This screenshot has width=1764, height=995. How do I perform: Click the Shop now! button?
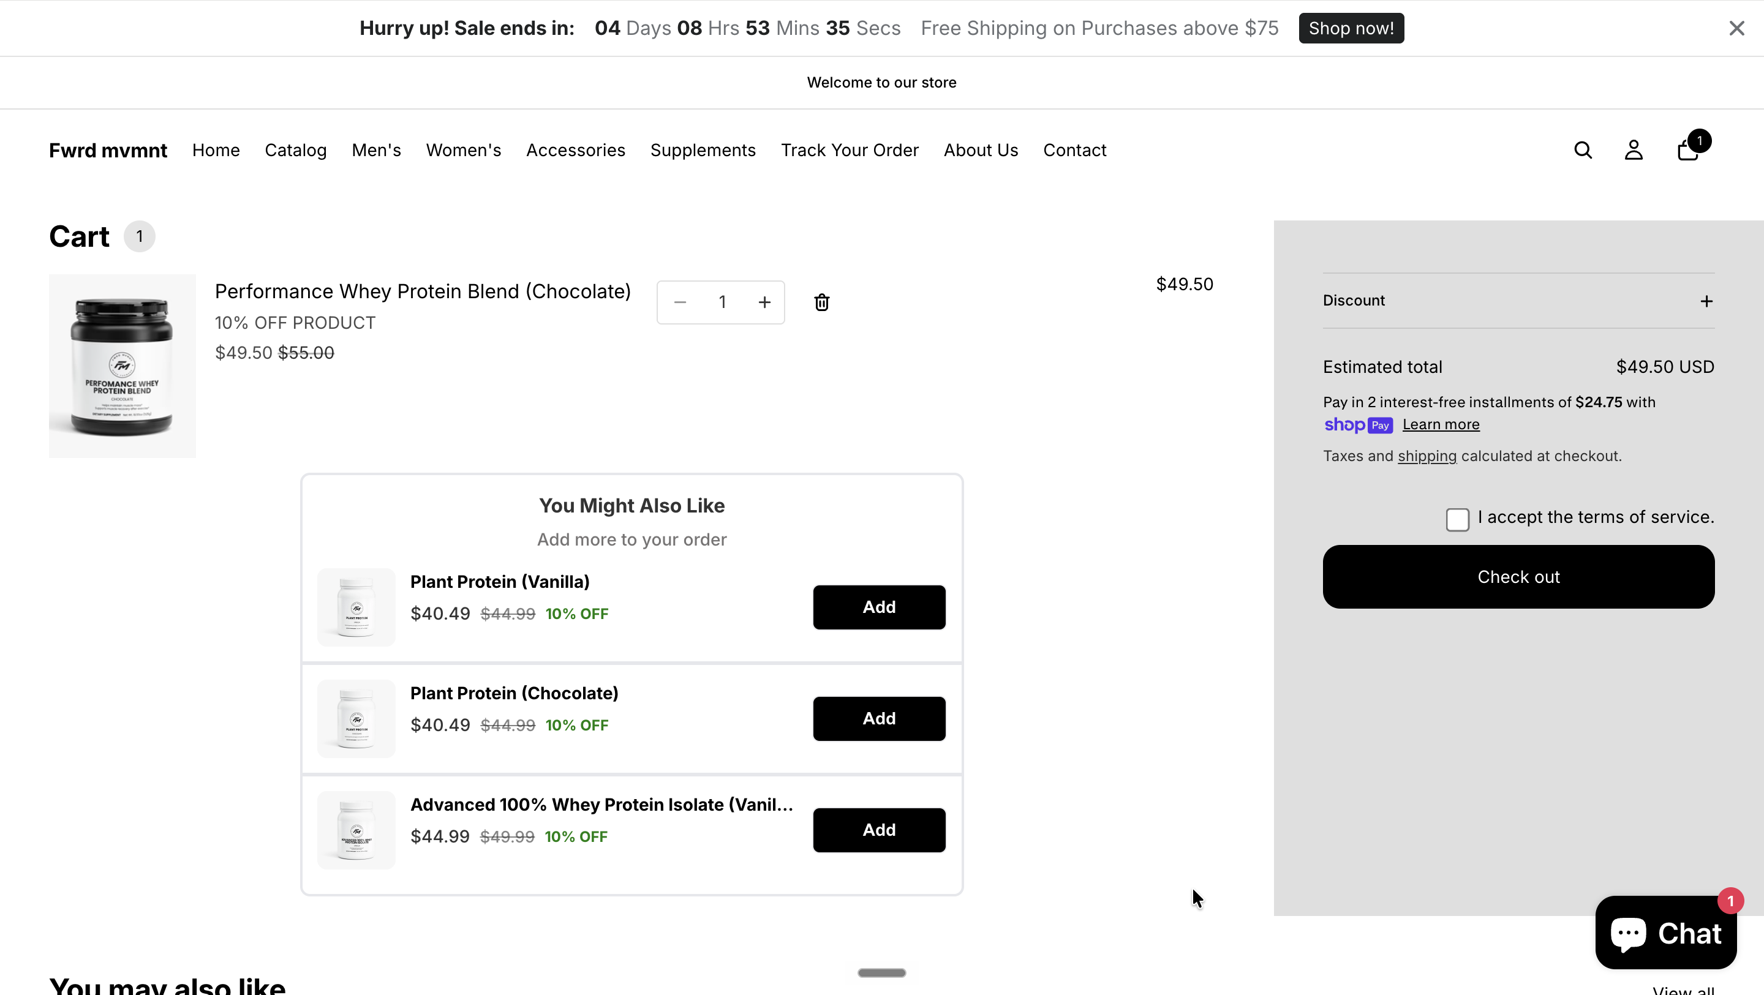pyautogui.click(x=1351, y=28)
